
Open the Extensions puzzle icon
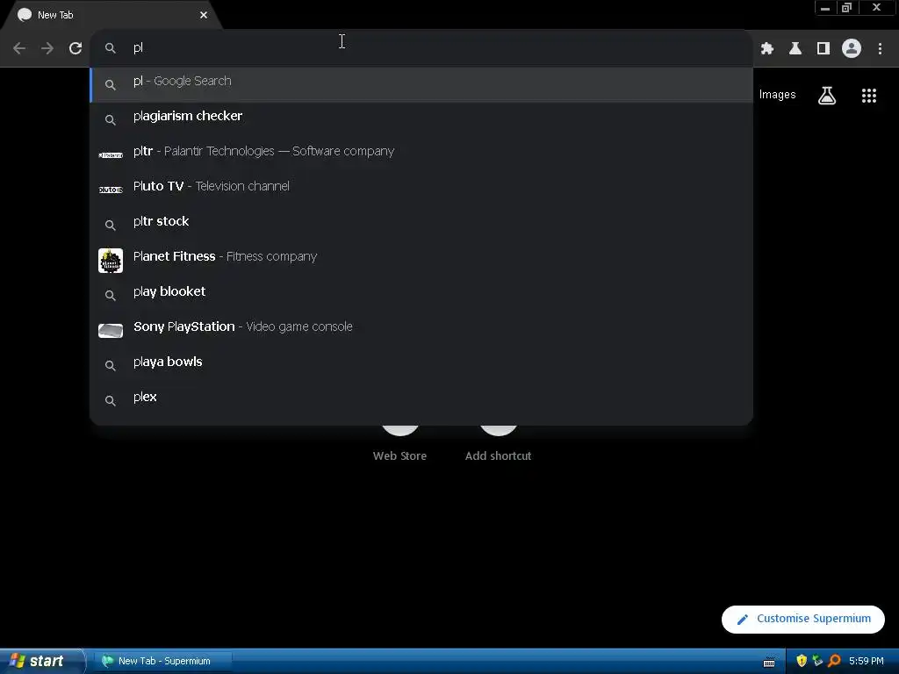(767, 48)
